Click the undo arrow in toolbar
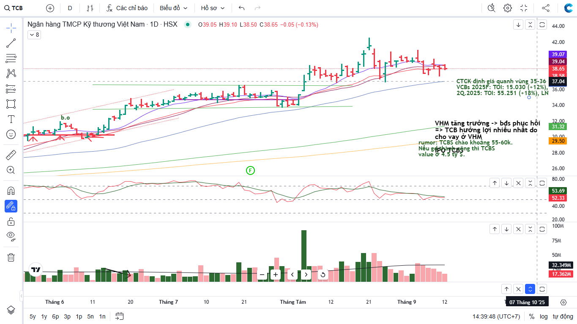This screenshot has width=577, height=324. point(241,8)
